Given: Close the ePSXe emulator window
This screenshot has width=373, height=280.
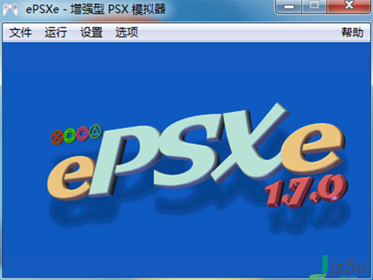Looking at the screenshot, I should point(349,6).
